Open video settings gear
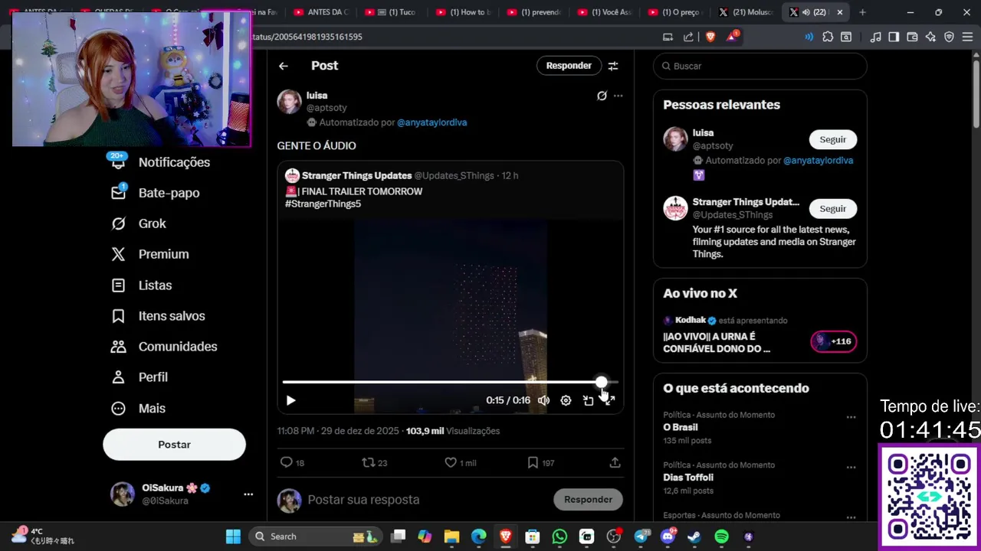The height and width of the screenshot is (551, 981). (x=566, y=400)
